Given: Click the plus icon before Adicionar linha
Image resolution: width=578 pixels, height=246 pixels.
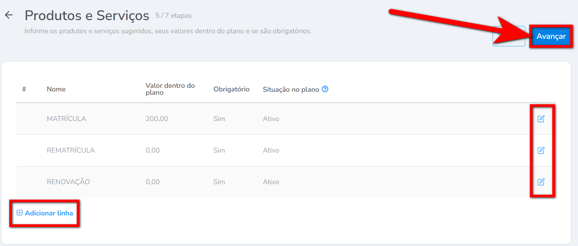Looking at the screenshot, I should (19, 213).
